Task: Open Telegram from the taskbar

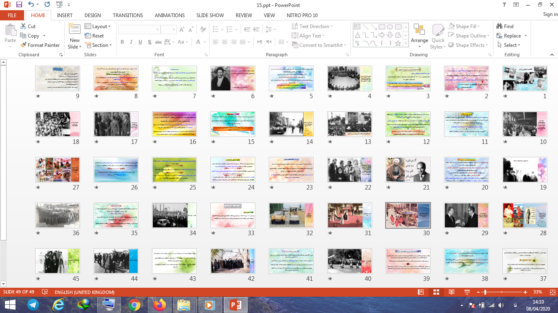Action: (33, 304)
